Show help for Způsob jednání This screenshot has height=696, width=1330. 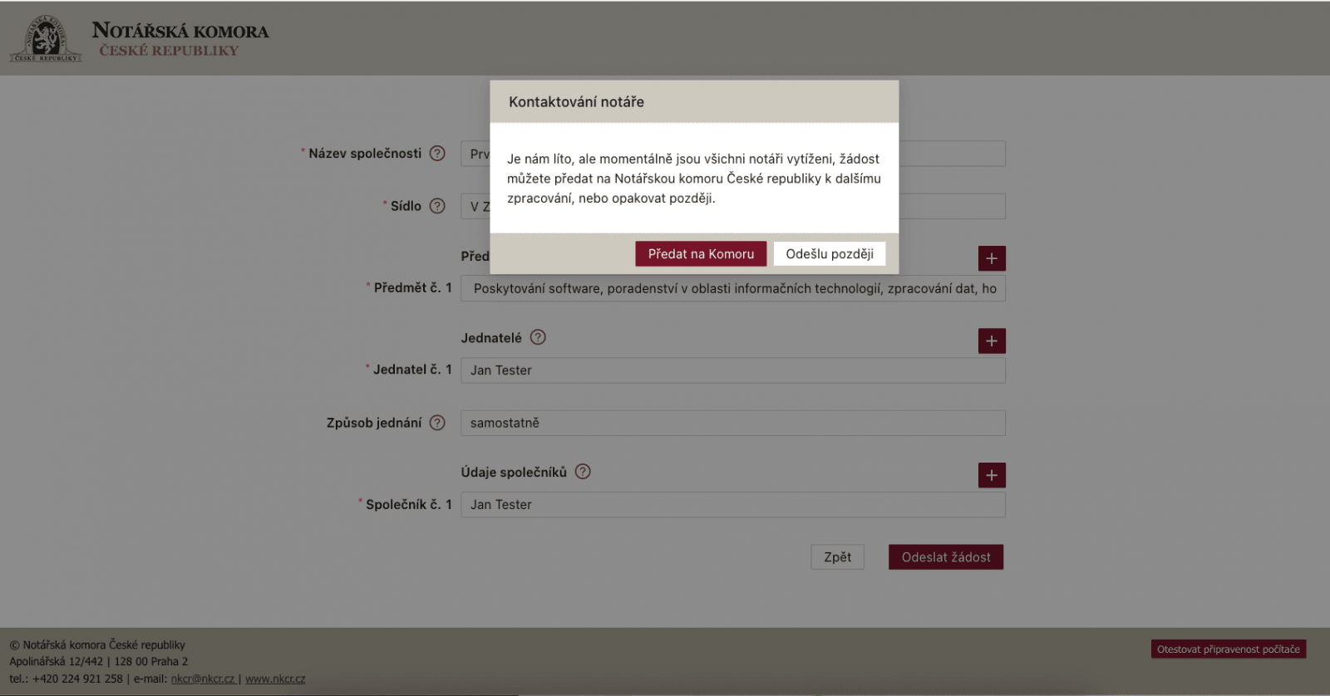click(x=437, y=423)
